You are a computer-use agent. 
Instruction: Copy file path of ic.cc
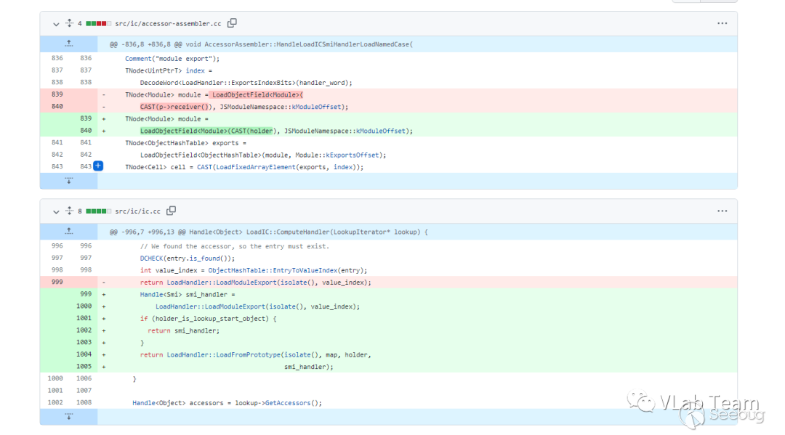pos(172,211)
